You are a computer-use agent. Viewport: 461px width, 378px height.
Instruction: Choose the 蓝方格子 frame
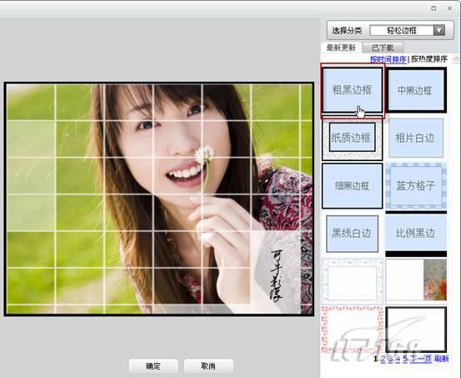click(416, 186)
